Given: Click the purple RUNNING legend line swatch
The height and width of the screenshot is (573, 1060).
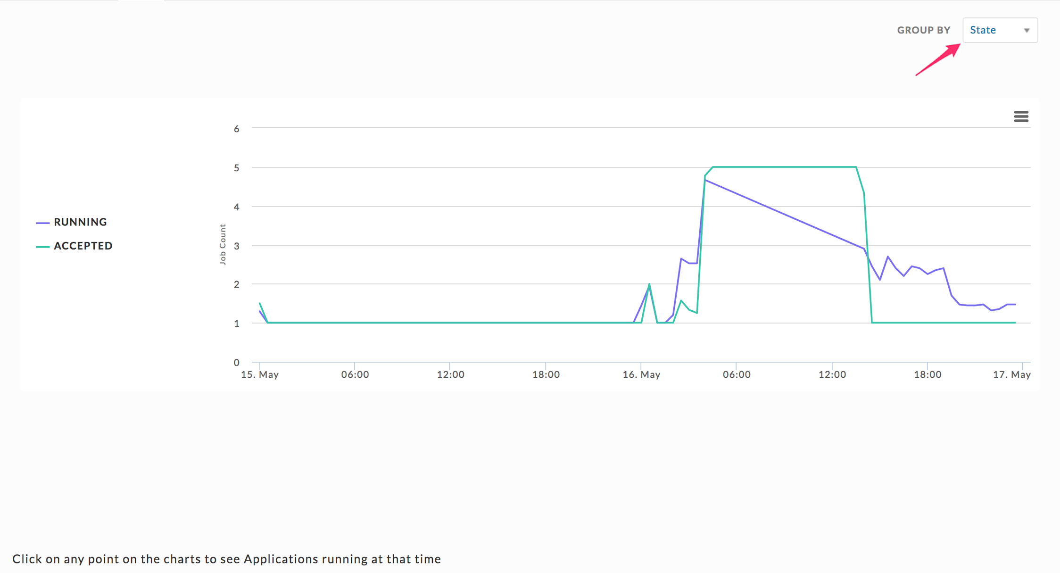Looking at the screenshot, I should (x=43, y=223).
